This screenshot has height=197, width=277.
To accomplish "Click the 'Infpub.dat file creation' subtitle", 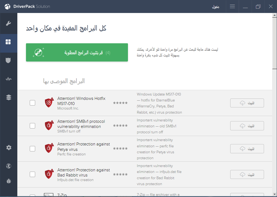I will (x=75, y=180).
